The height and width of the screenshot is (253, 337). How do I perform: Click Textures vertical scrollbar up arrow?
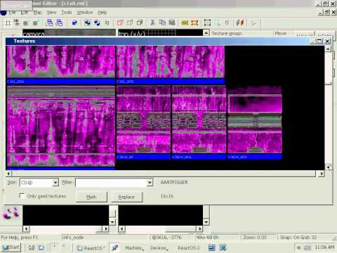(328, 48)
